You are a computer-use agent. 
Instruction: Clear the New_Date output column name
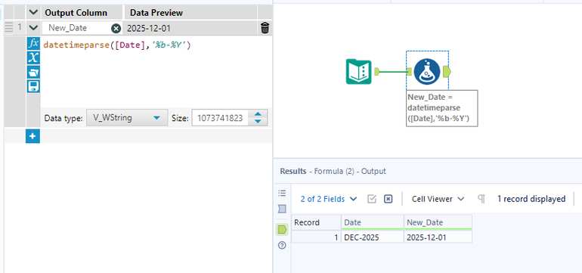click(116, 28)
